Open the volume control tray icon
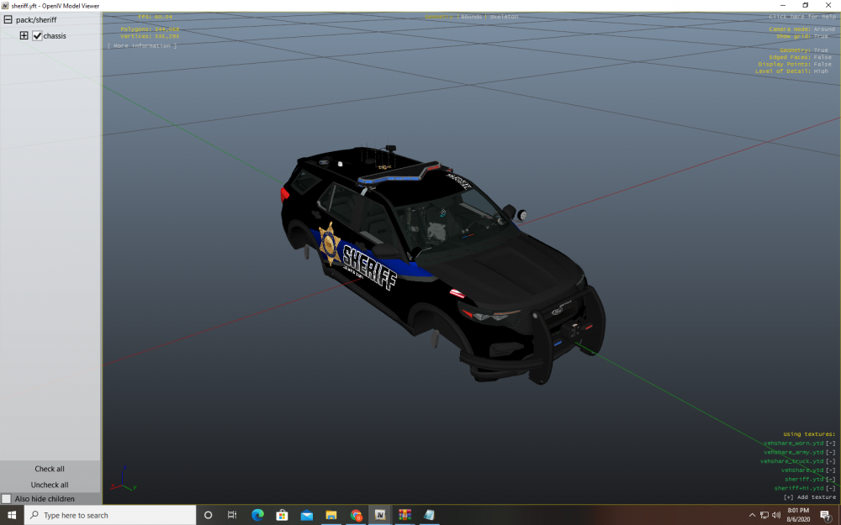The image size is (841, 525). (x=776, y=516)
